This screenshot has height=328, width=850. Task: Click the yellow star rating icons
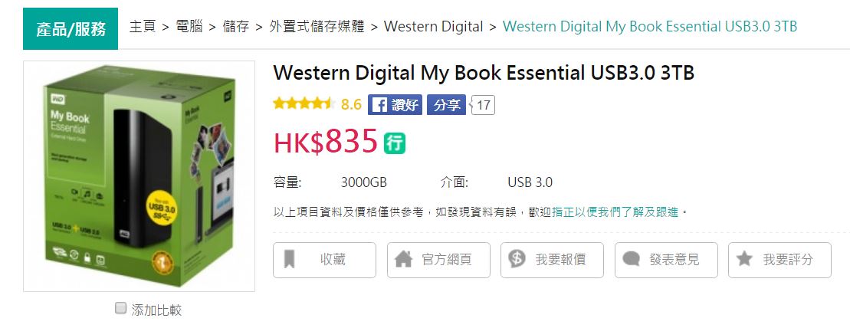click(x=304, y=104)
